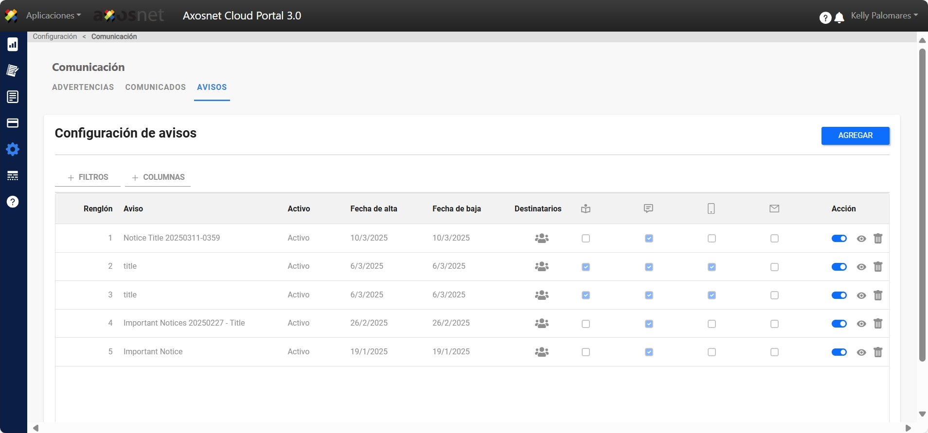Click the Agregar button
This screenshot has width=928, height=433.
(x=855, y=136)
